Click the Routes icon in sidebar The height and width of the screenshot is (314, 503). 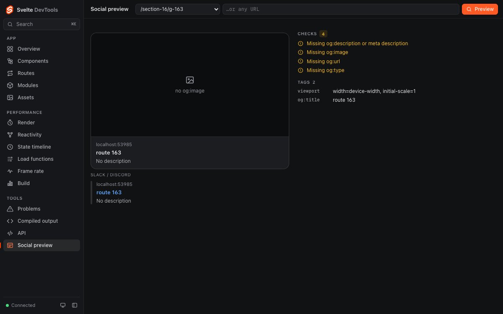pos(10,73)
